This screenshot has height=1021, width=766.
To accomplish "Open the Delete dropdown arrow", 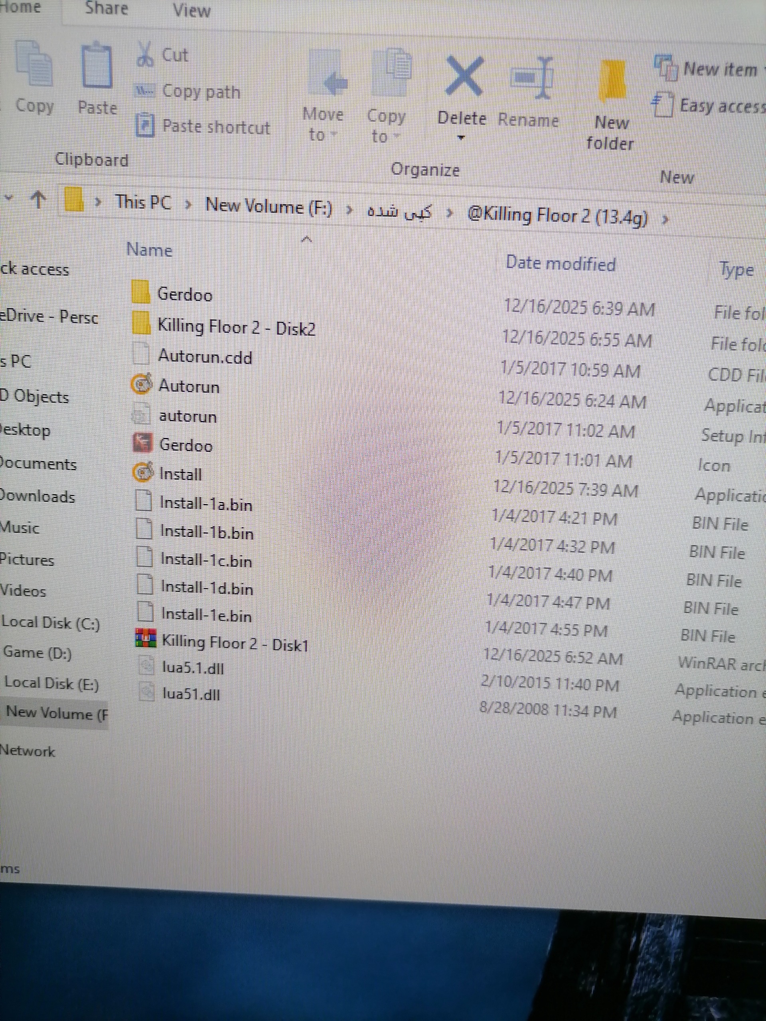I will pos(461,138).
